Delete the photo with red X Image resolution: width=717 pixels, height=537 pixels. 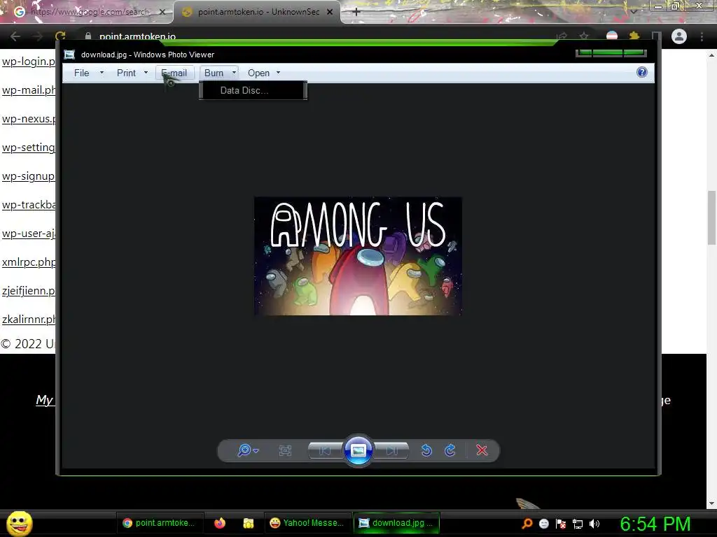(x=482, y=450)
